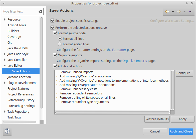The height and width of the screenshot is (139, 196).
Task: Toggle Perform the selected actions on save
Action: pos(52,28)
